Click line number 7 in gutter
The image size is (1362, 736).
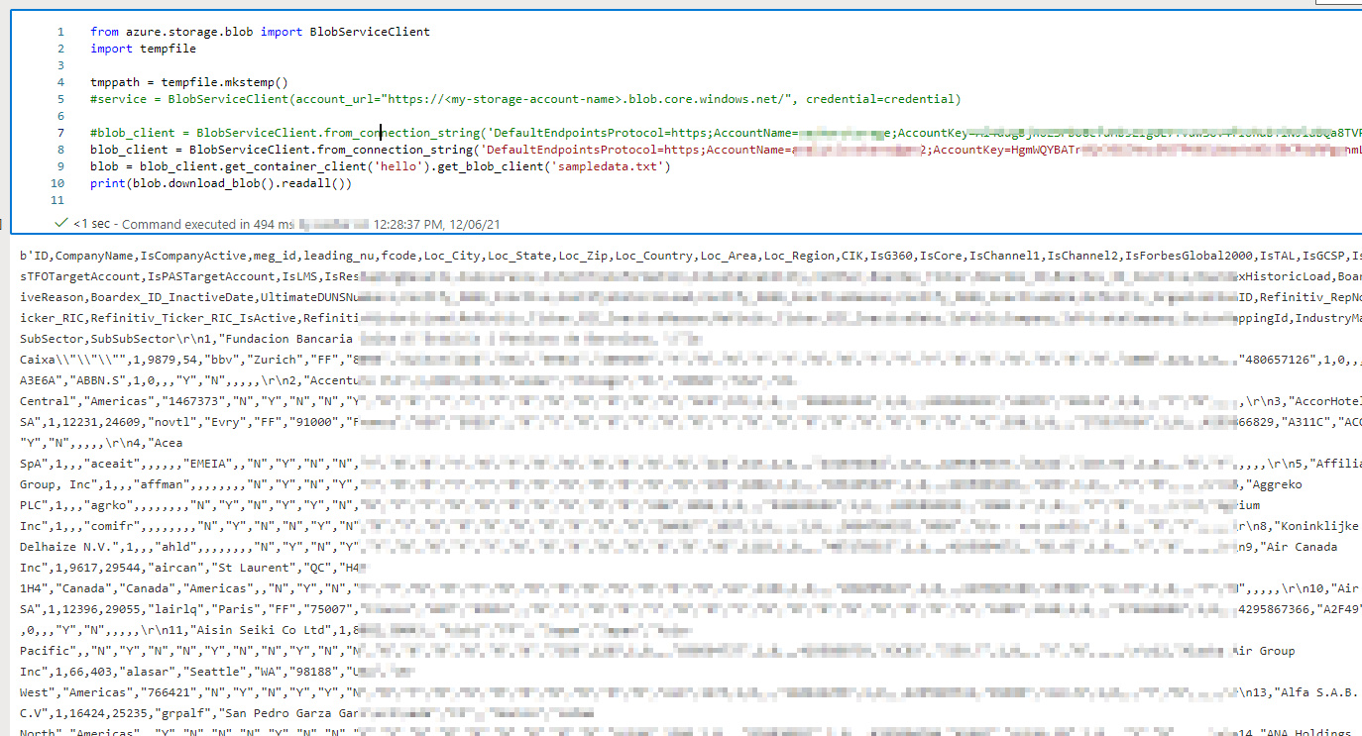(61, 133)
